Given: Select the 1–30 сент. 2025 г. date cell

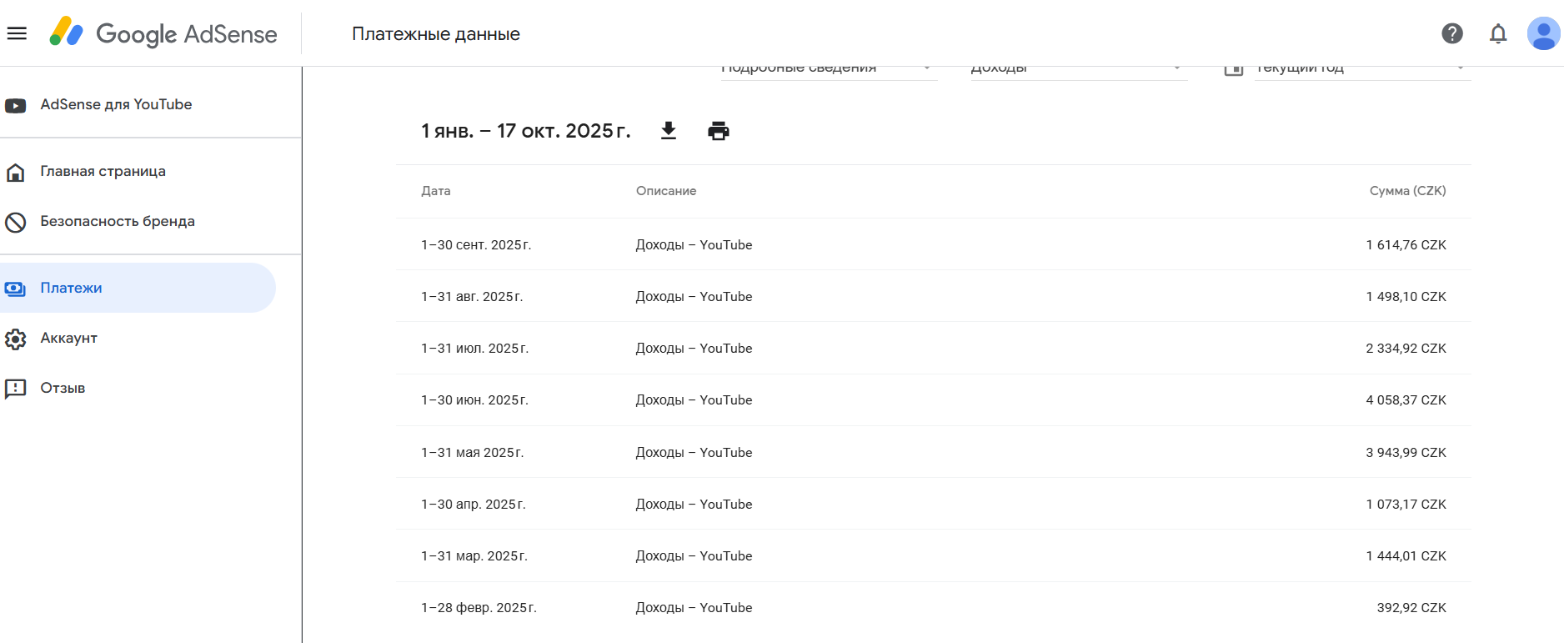Looking at the screenshot, I should tap(476, 245).
